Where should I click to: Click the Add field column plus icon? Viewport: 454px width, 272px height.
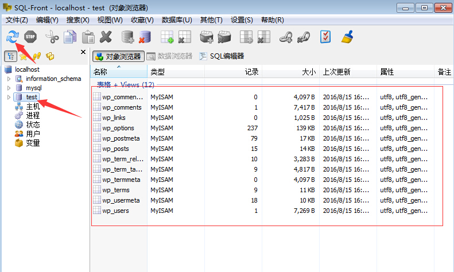pos(246,37)
